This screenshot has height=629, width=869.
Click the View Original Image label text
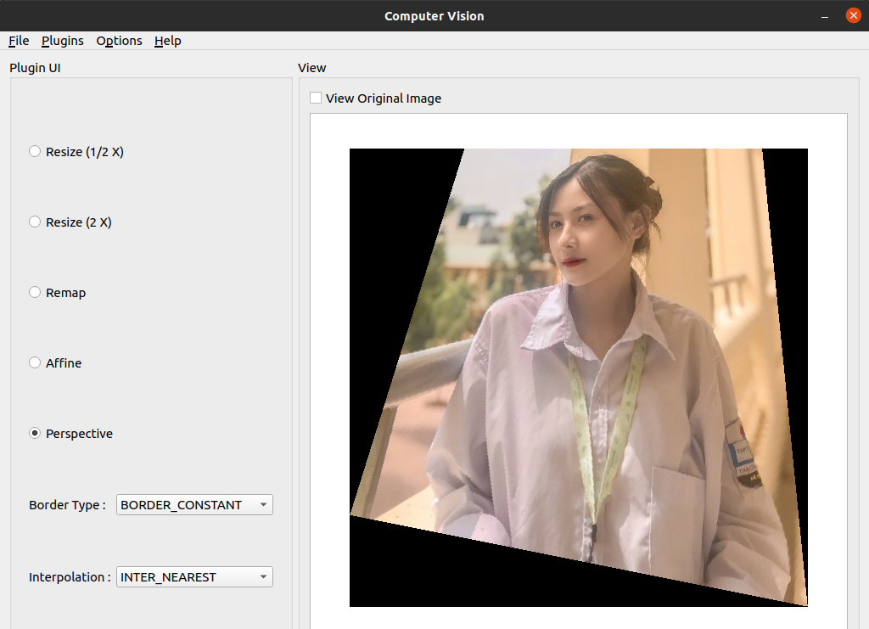384,98
